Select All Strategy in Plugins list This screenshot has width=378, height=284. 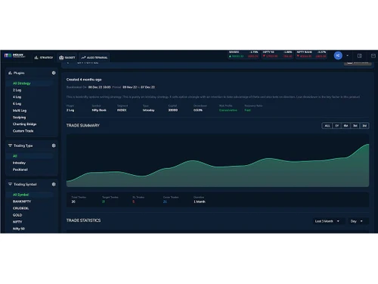[x=30, y=83]
